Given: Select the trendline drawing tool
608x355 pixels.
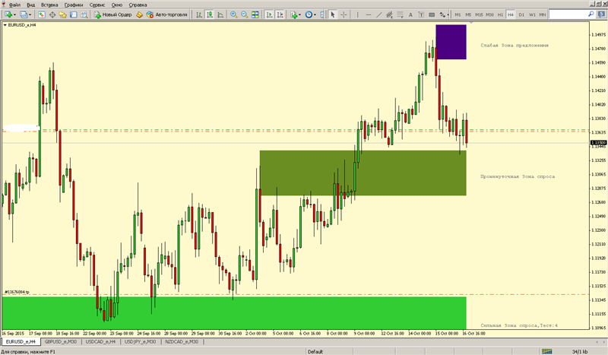Looking at the screenshot, I should point(378,14).
